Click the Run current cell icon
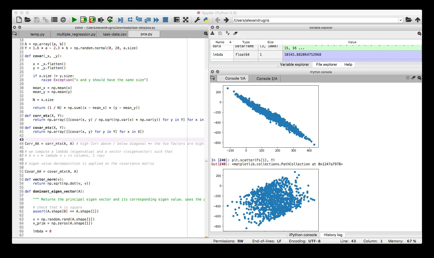This screenshot has height=258, width=434. [83, 20]
